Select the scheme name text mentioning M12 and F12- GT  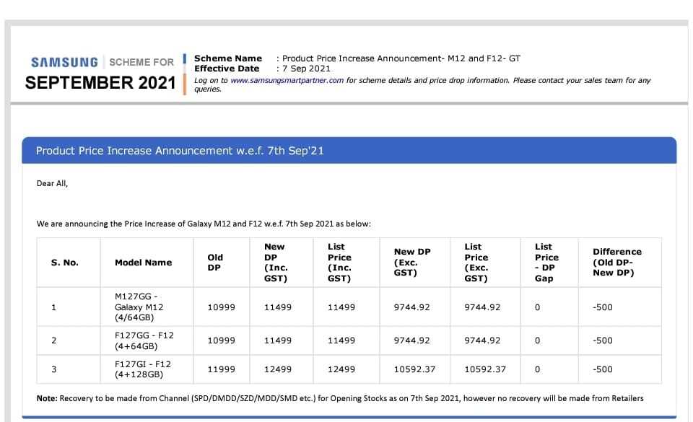click(x=401, y=58)
